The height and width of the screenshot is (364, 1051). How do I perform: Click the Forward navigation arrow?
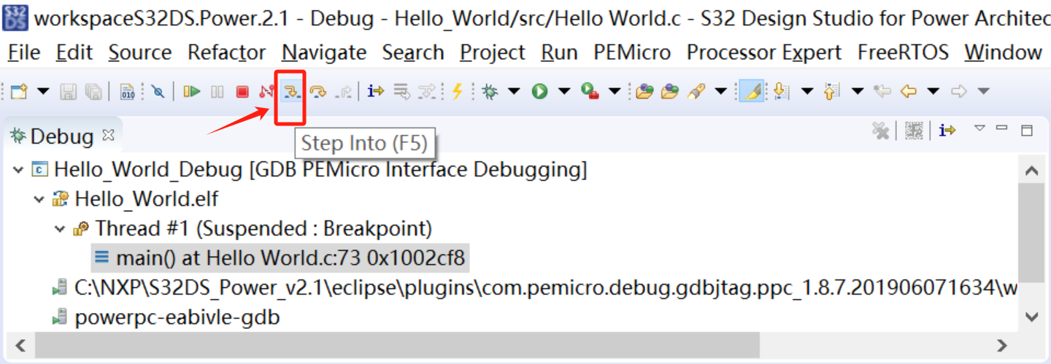tap(959, 91)
